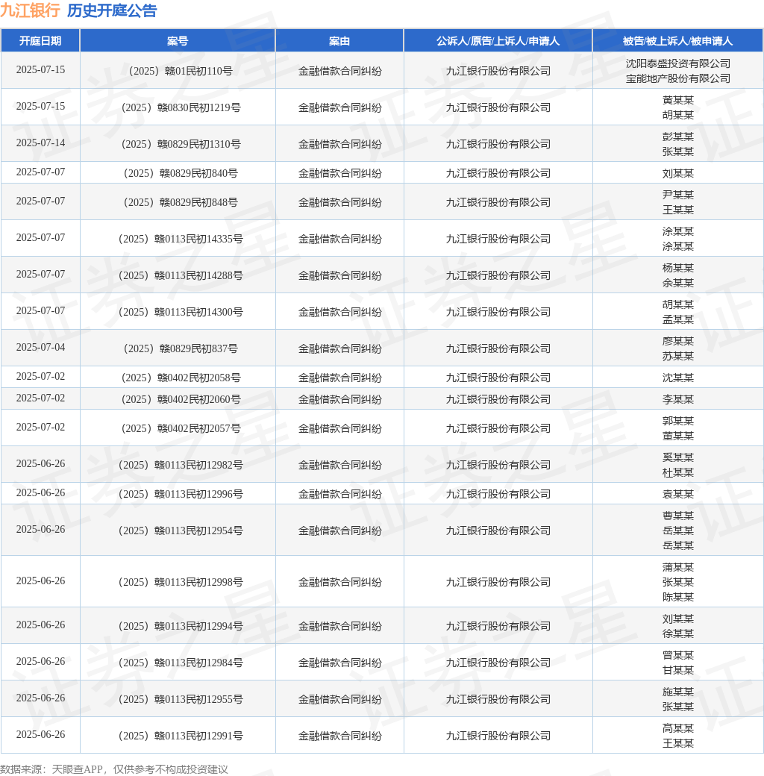Click defendant 曹某某
Image resolution: width=764 pixels, height=776 pixels.
pyautogui.click(x=678, y=516)
